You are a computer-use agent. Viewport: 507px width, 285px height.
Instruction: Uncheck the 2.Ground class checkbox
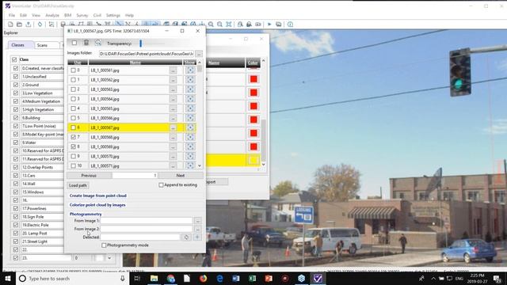click(16, 85)
